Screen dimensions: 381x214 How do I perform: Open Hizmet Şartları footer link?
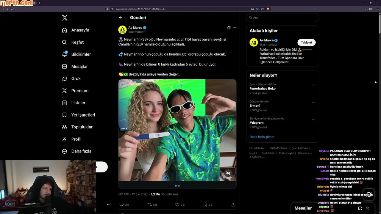pos(257,148)
